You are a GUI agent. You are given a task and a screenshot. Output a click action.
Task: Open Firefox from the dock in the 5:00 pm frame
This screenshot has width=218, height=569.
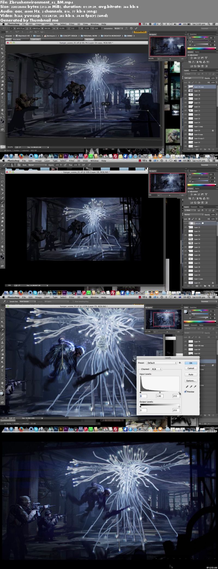[21, 156]
